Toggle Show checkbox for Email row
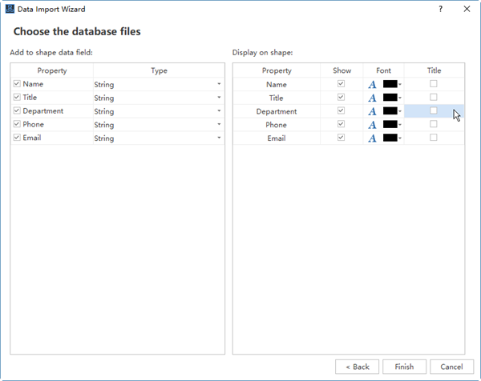The width and height of the screenshot is (481, 381). pos(342,138)
